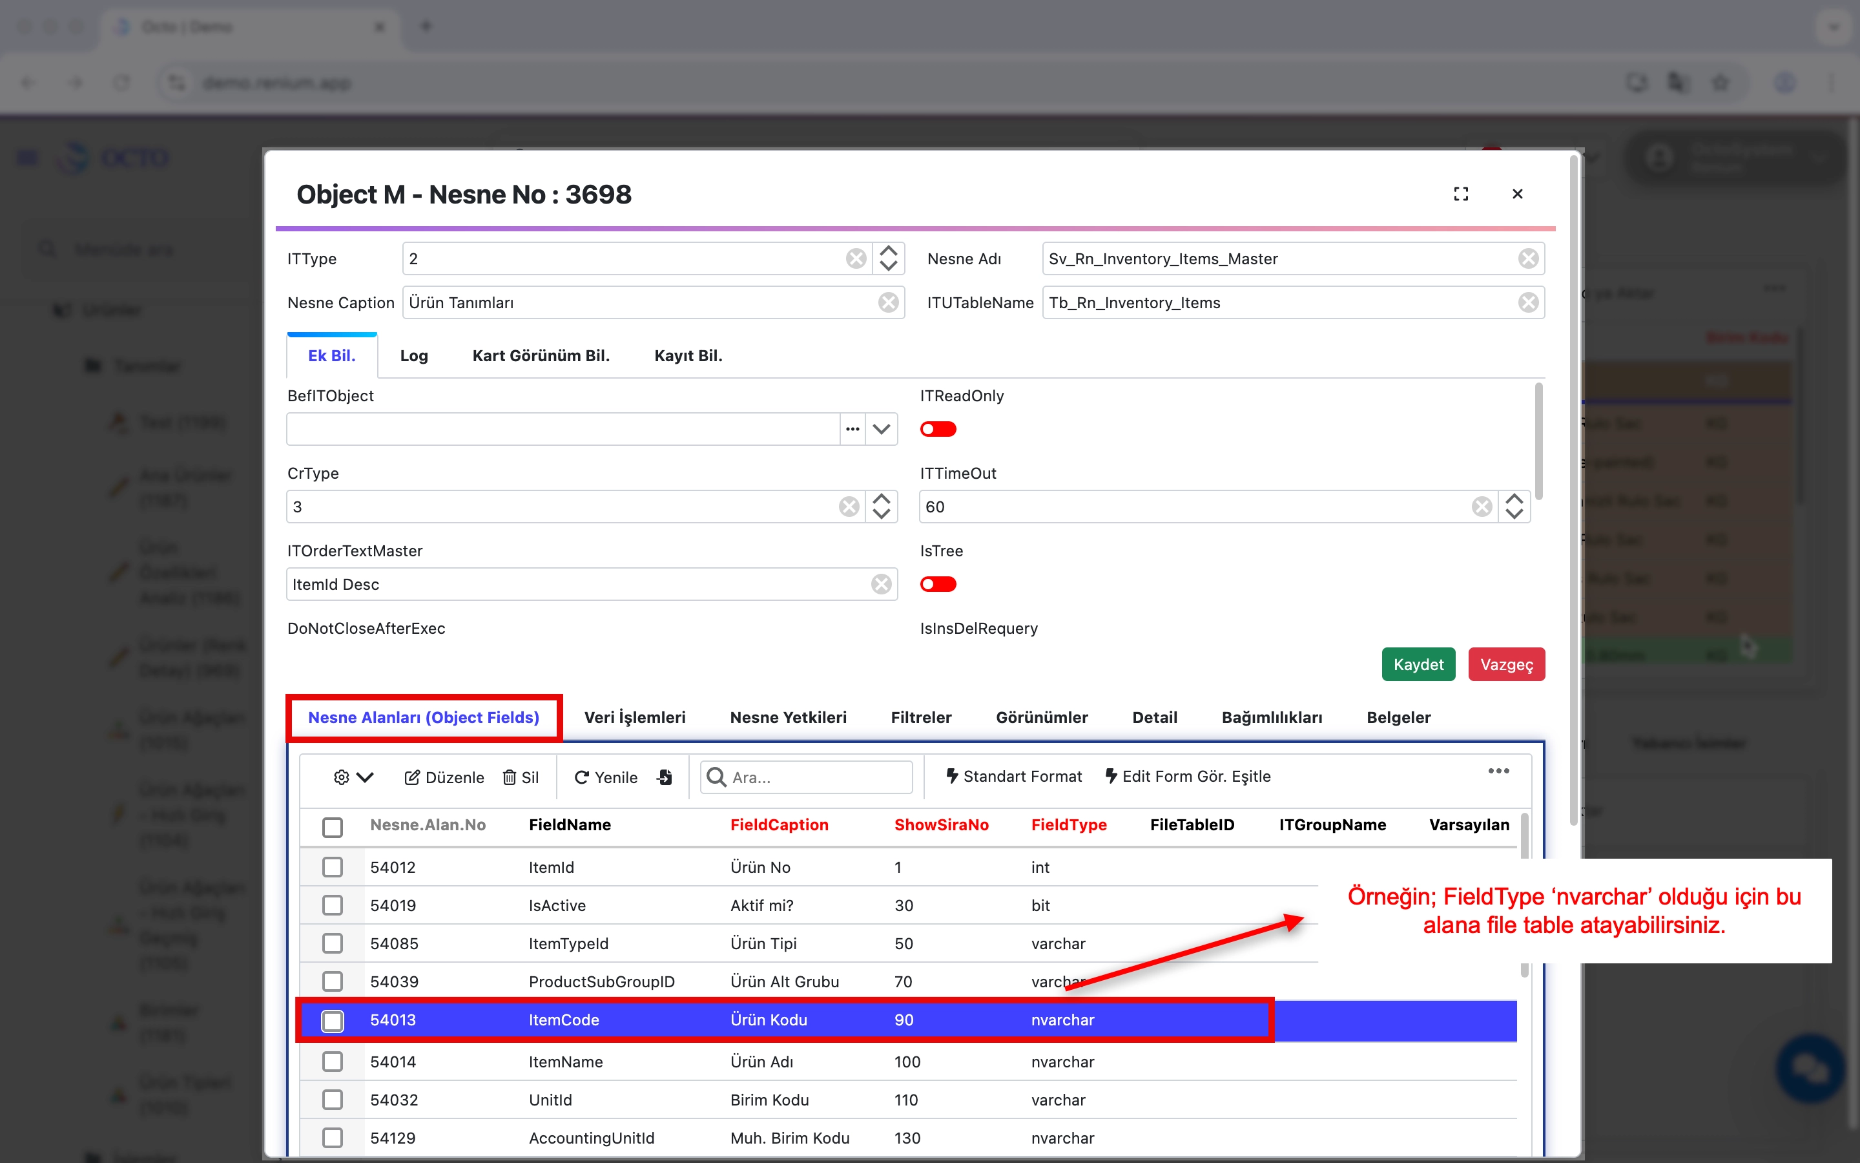The width and height of the screenshot is (1860, 1163).
Task: Click the green Kaydet button
Action: tap(1418, 664)
